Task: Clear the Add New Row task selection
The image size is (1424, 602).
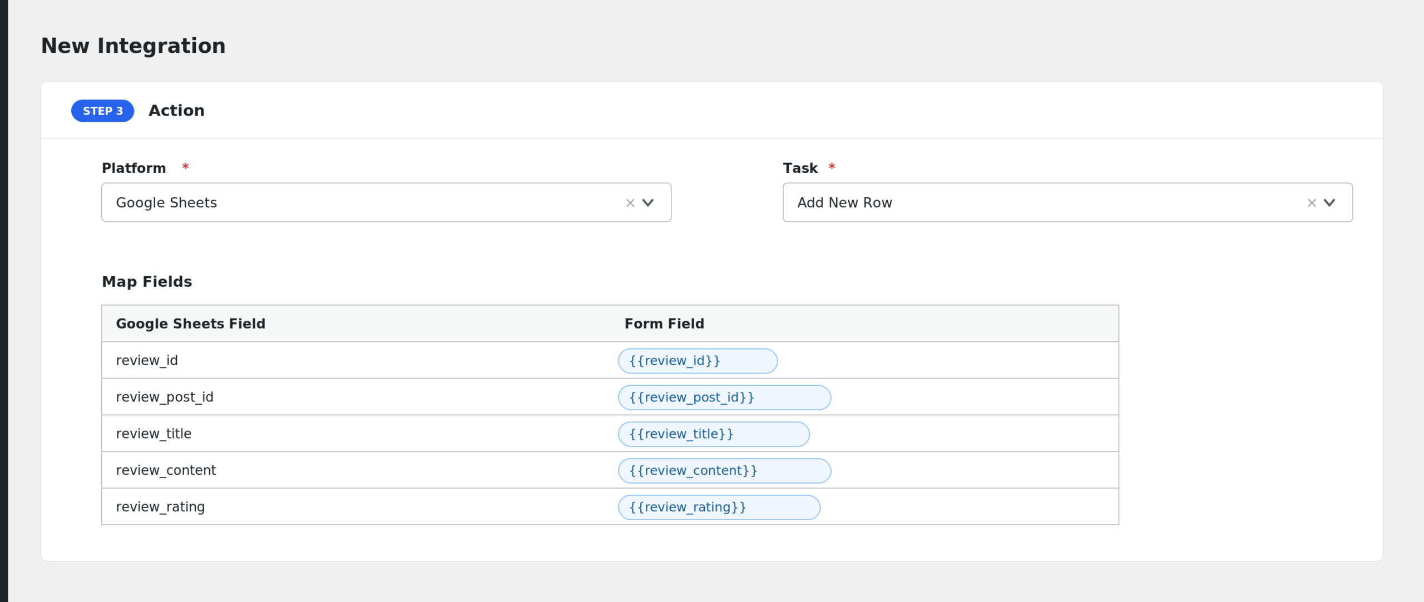Action: 1312,203
